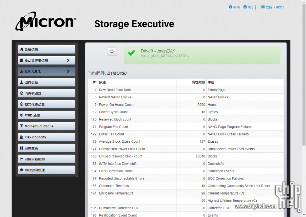This screenshot has height=217, width=306.
Task: Click the drive icon beside 驱动器详细信息
Action: 22,60
